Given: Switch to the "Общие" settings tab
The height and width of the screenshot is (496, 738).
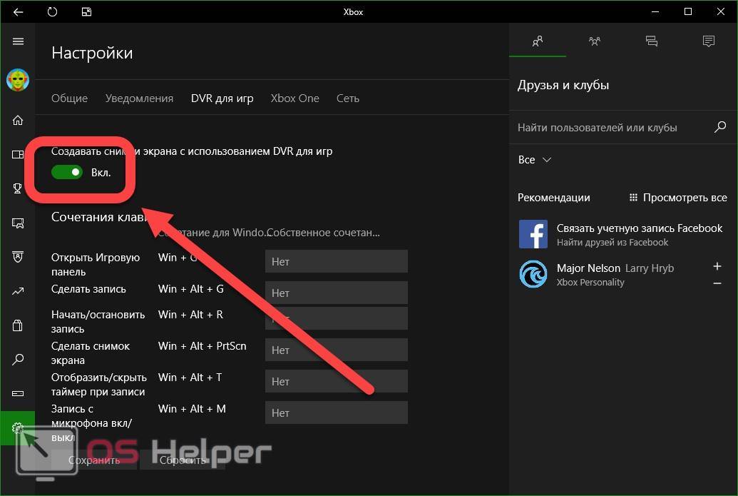Looking at the screenshot, I should tap(69, 98).
